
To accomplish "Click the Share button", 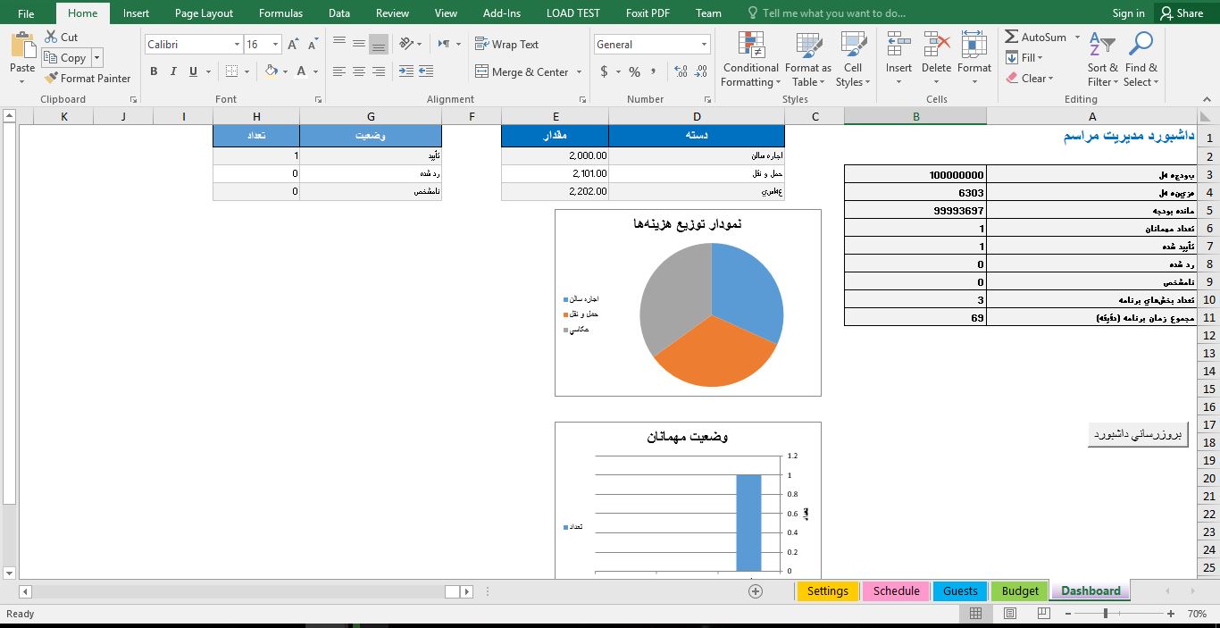I will [1181, 13].
